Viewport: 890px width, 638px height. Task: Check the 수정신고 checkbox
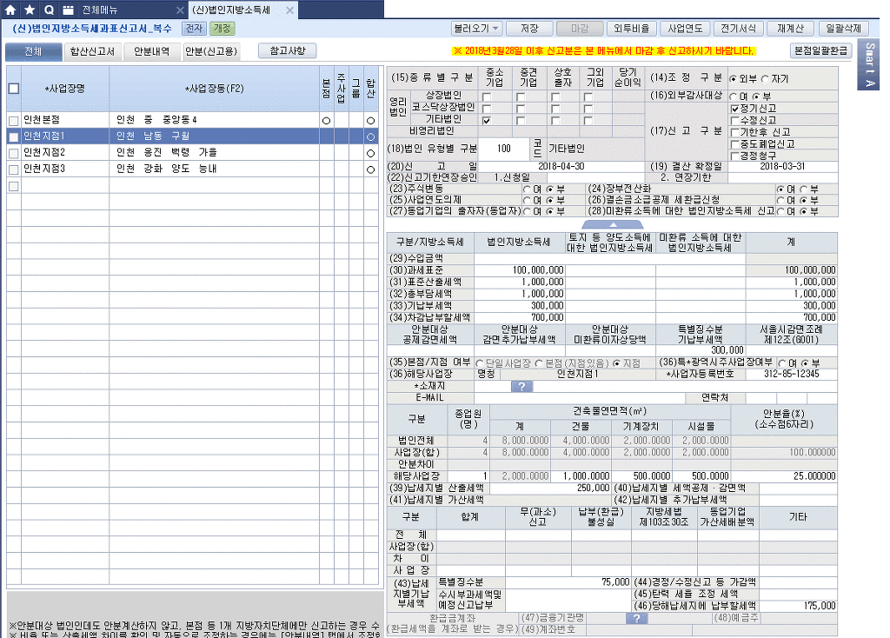point(735,120)
